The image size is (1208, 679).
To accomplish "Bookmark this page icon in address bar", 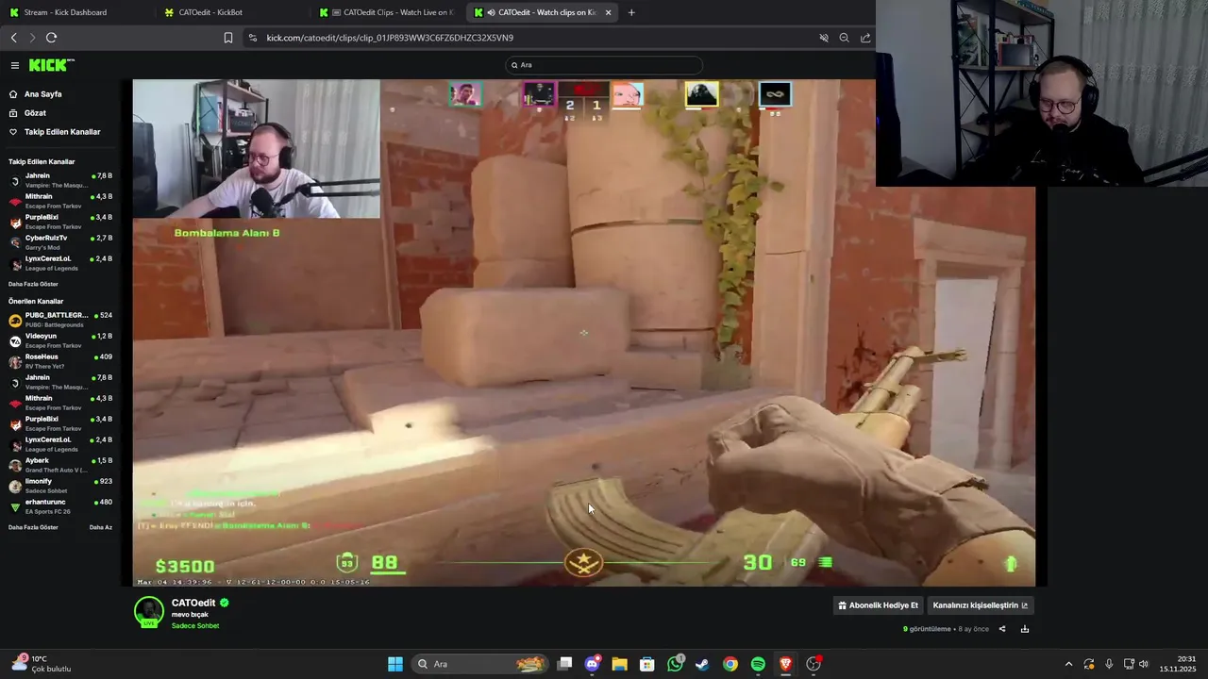I will [228, 38].
